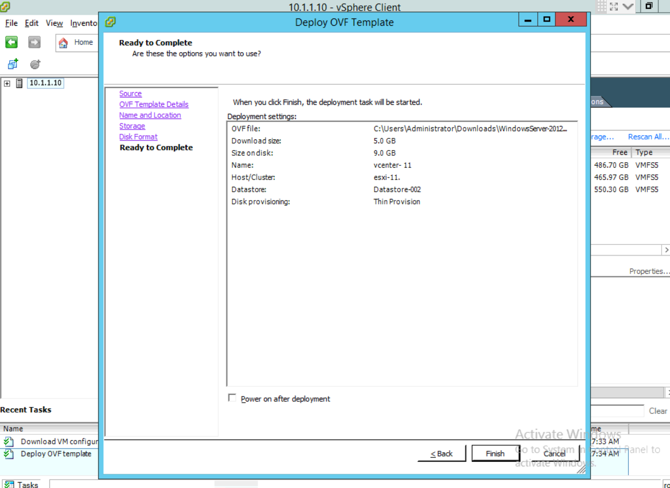Open the Source step of the wizard
Image resolution: width=670 pixels, height=488 pixels.
[130, 93]
